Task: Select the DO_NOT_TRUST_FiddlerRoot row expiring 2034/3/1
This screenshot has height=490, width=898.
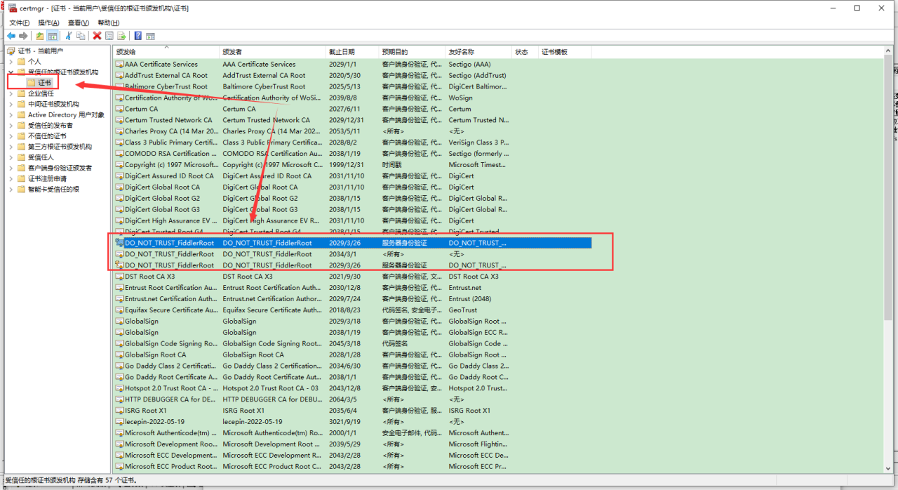Action: click(353, 254)
